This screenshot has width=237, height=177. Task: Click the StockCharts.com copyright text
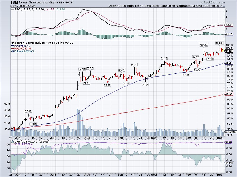(213, 2)
